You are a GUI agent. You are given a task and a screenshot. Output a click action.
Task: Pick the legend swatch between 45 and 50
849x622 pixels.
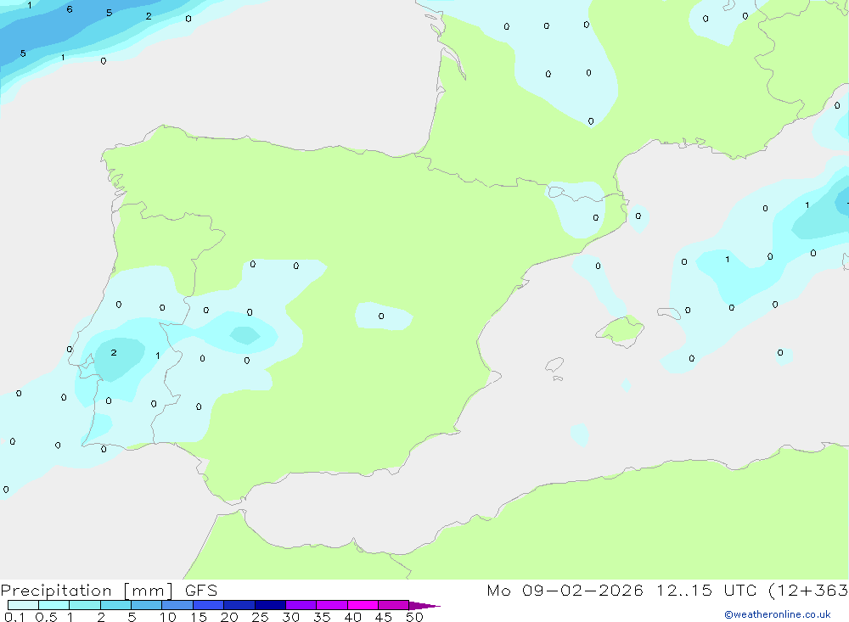(x=394, y=605)
